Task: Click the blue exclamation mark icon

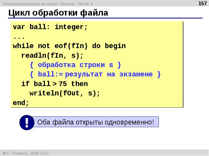Action: click(27, 122)
